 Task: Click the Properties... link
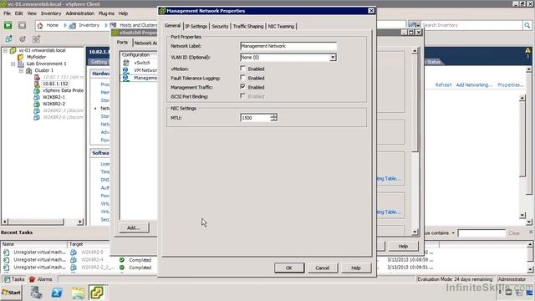coord(511,84)
